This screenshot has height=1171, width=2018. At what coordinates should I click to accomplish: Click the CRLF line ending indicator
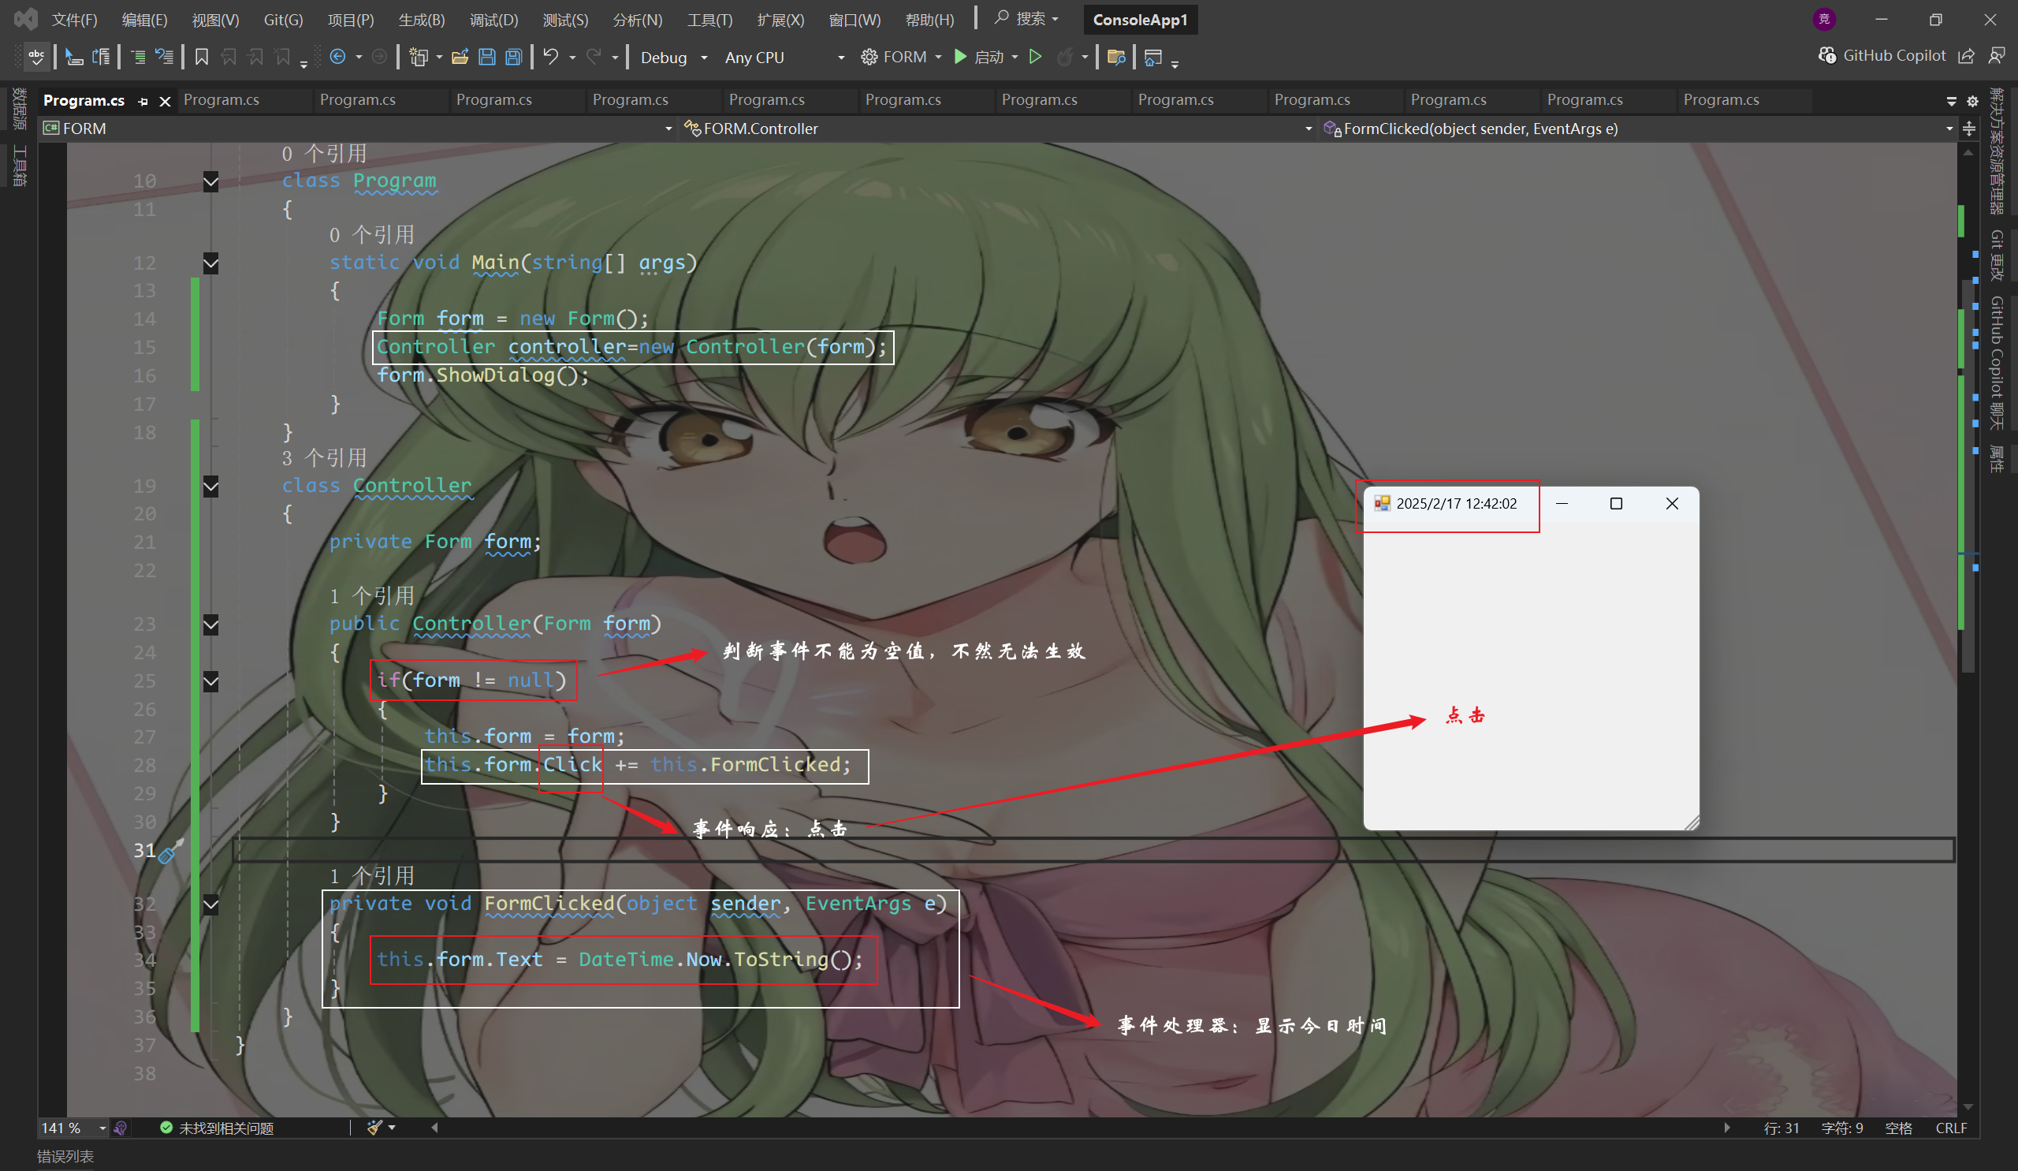tap(1951, 1128)
